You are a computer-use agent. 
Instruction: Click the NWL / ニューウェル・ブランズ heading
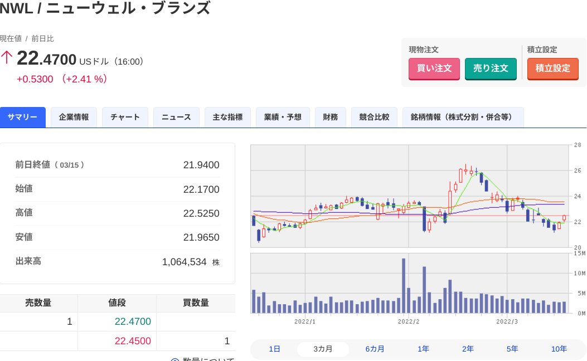(105, 8)
